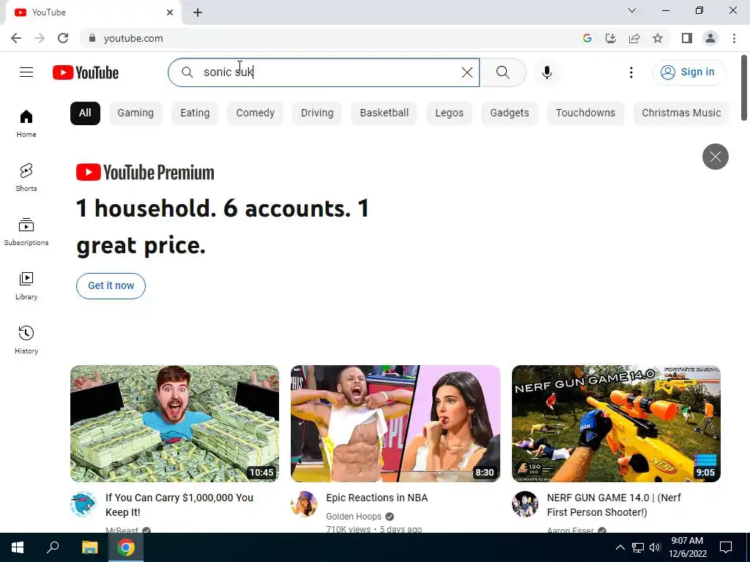Bookmark this tab with star icon
Image resolution: width=750 pixels, height=562 pixels.
pyautogui.click(x=658, y=38)
